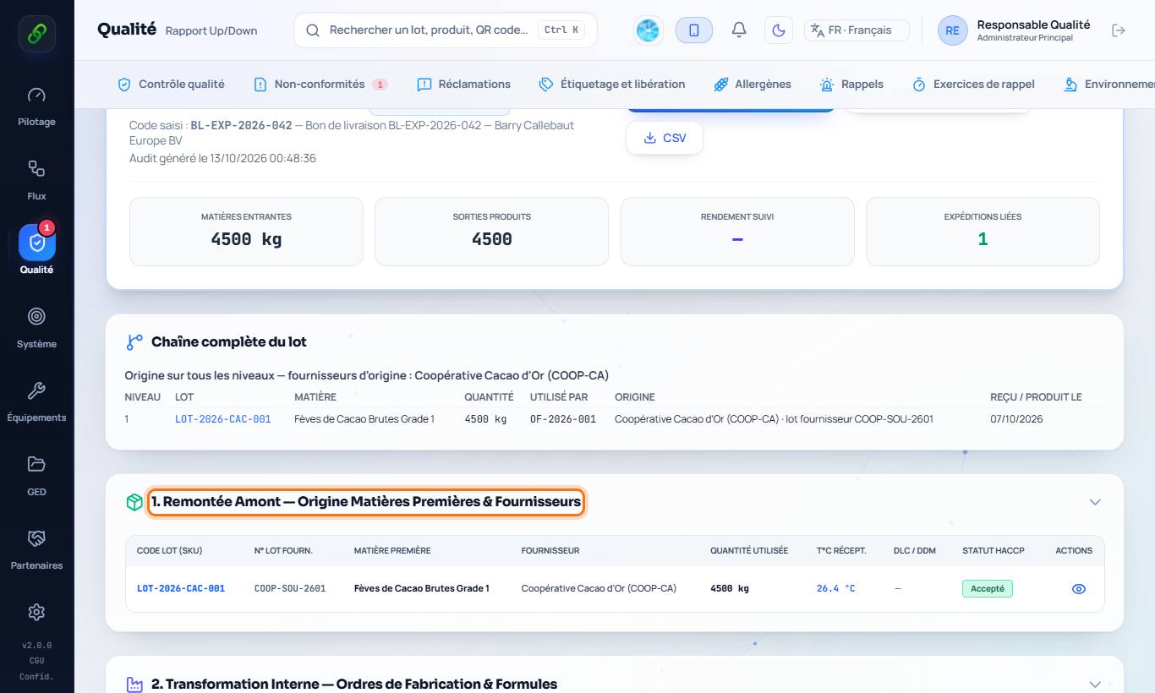The width and height of the screenshot is (1155, 693).
Task: Click the Confid. link in sidebar footer
Action: point(36,677)
